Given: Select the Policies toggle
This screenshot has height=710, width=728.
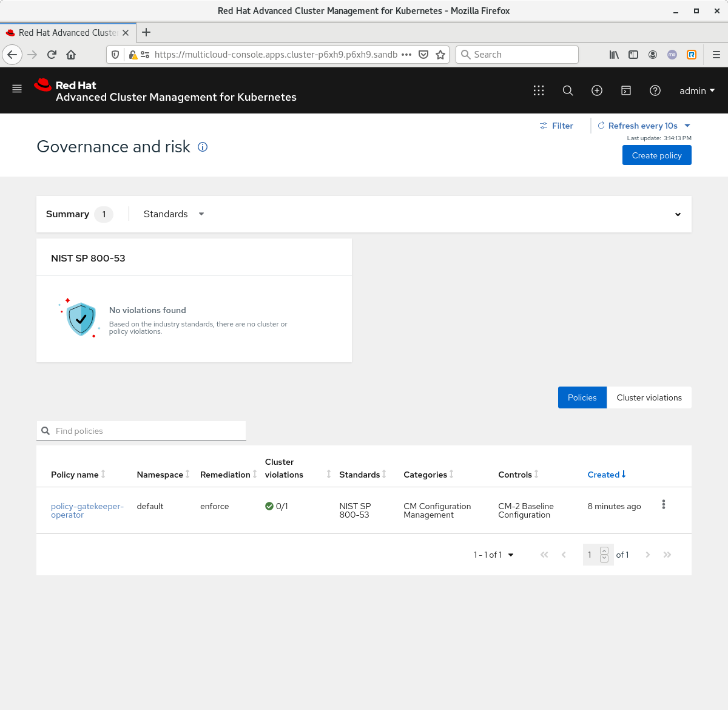Looking at the screenshot, I should 582,397.
